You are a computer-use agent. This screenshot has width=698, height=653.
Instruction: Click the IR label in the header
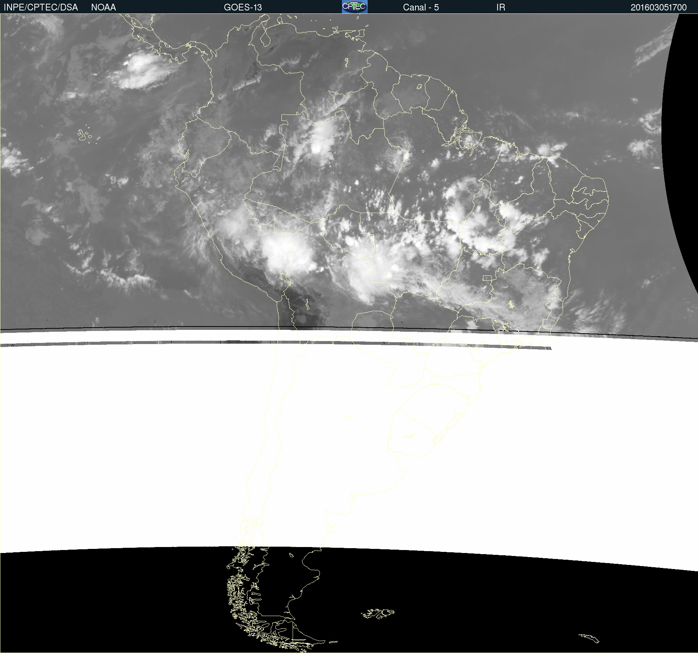click(x=501, y=7)
